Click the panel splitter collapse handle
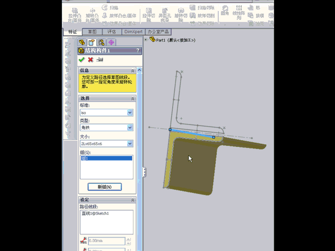This screenshot has height=251, width=335. (x=144, y=172)
